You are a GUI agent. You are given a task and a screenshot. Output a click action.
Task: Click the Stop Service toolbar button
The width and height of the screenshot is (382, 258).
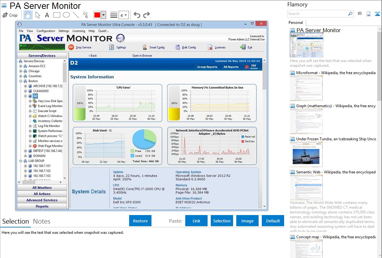click(80, 47)
